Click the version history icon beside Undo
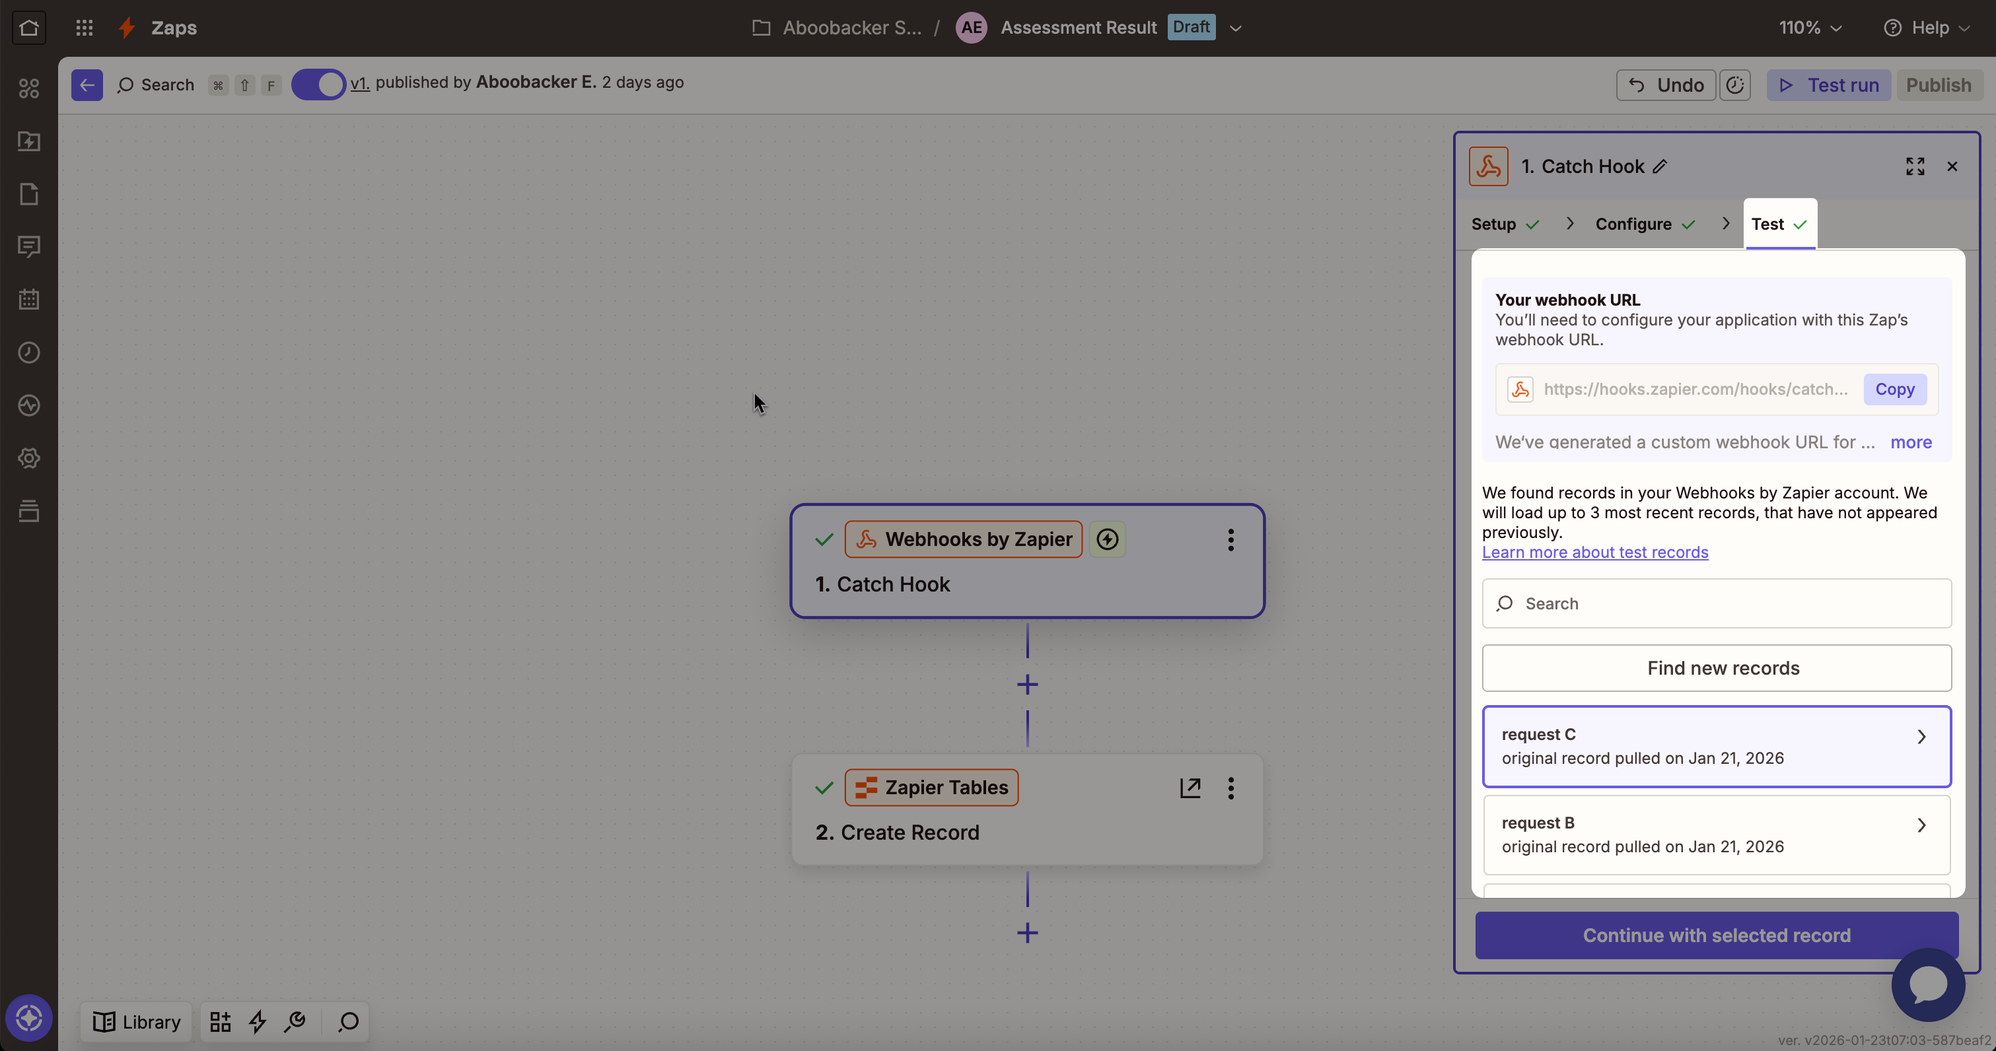The width and height of the screenshot is (1996, 1051). point(1735,85)
